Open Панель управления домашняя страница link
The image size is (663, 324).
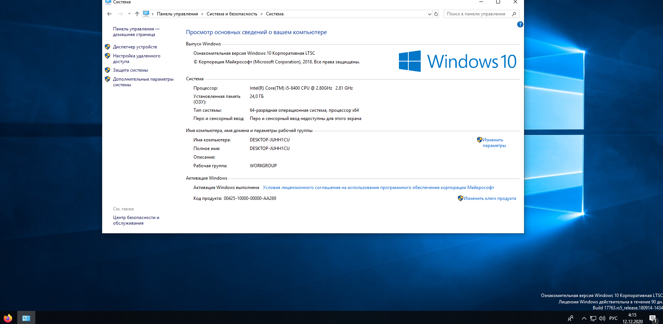(x=136, y=31)
